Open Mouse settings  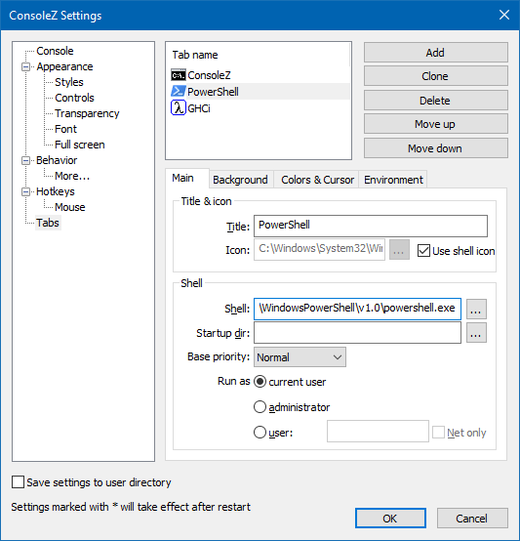pyautogui.click(x=70, y=207)
